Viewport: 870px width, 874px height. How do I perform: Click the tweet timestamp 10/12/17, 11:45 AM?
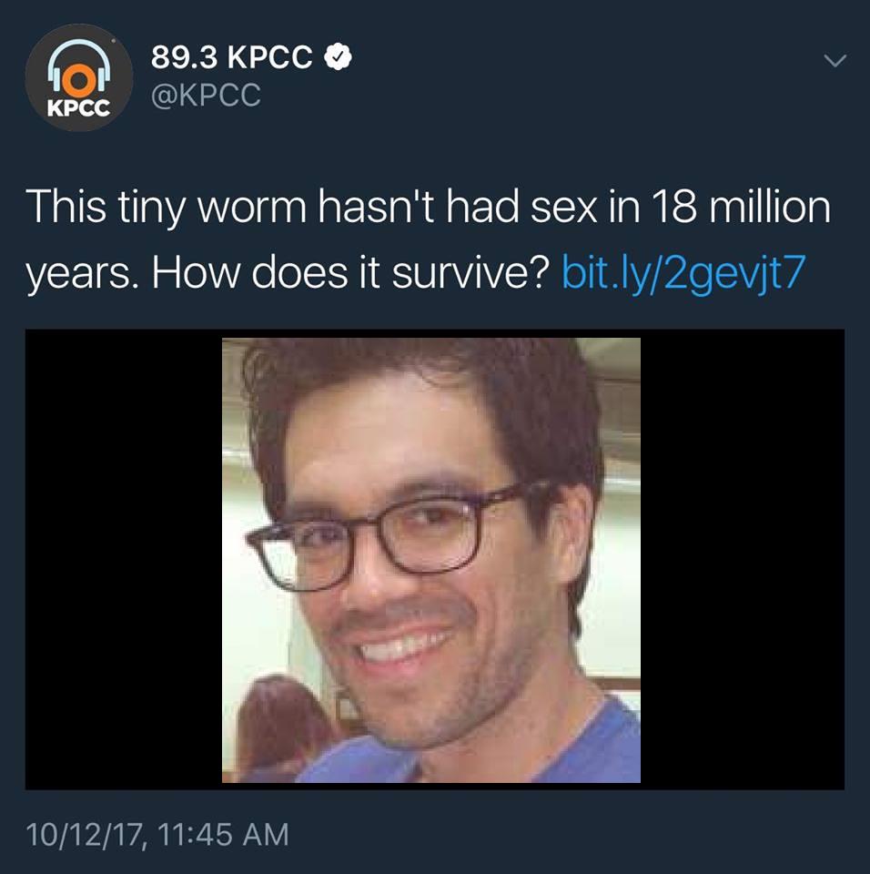coord(157,835)
